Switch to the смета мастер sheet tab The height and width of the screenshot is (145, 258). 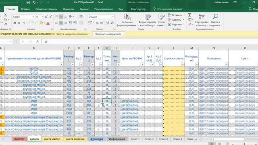click(x=52, y=139)
